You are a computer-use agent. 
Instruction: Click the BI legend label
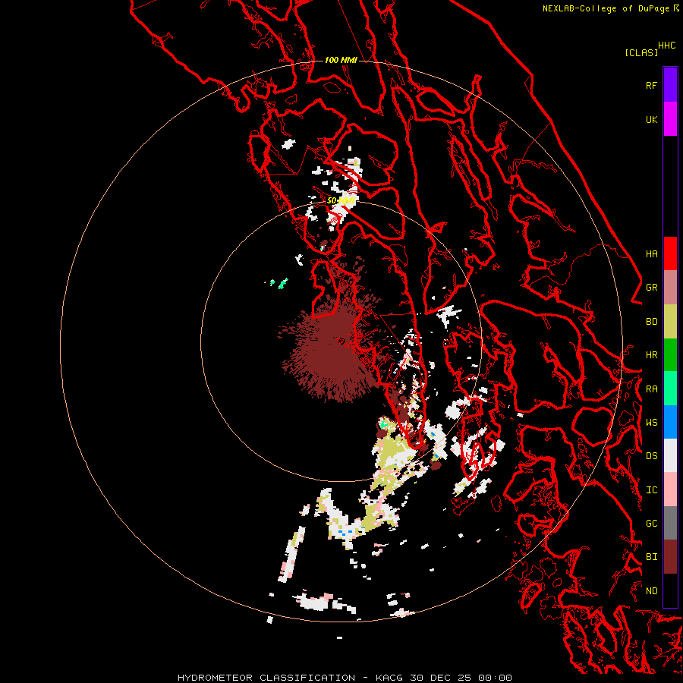(x=651, y=557)
